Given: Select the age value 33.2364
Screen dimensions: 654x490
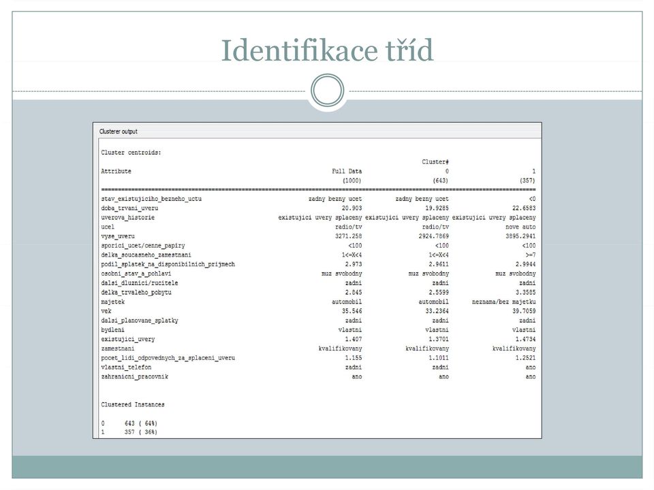Looking at the screenshot, I should [437, 311].
